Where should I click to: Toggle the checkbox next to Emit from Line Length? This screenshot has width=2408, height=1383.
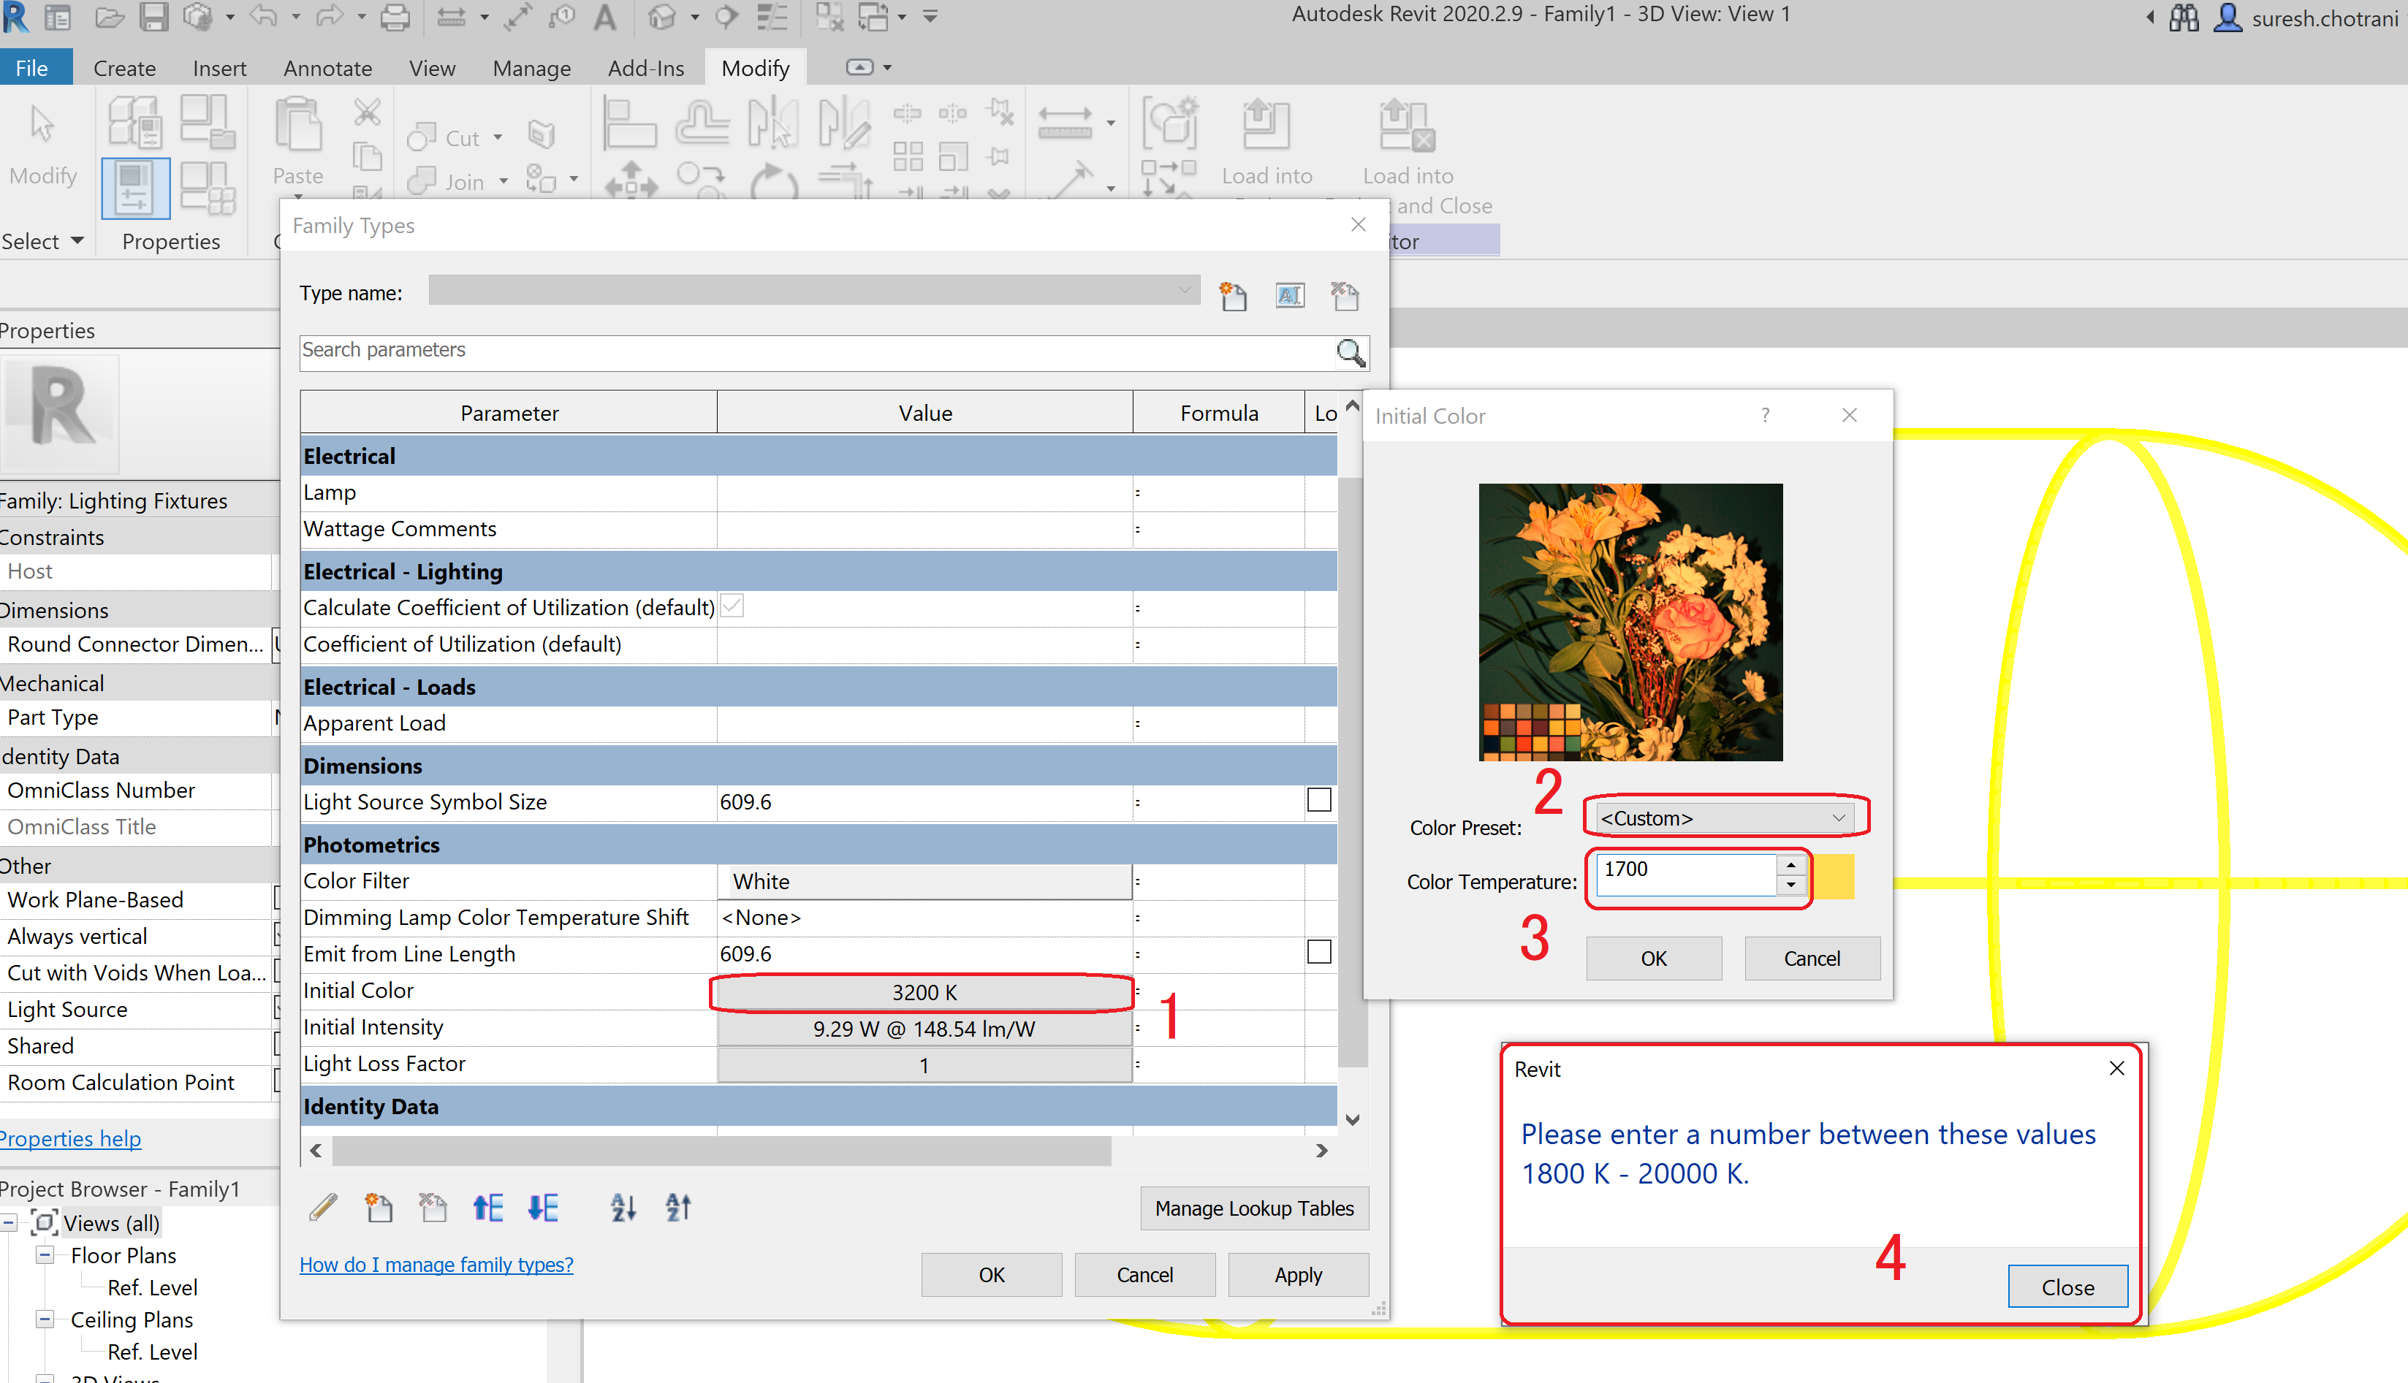point(1319,952)
